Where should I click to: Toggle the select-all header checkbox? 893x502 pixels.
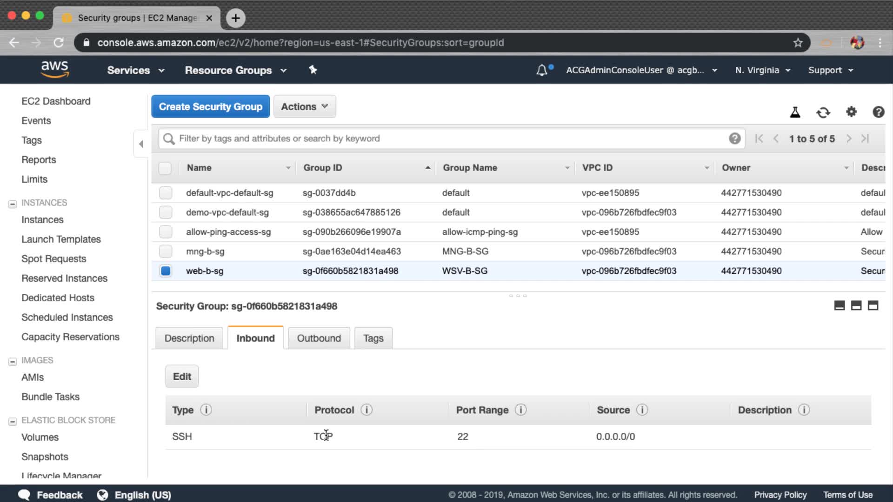pos(165,168)
